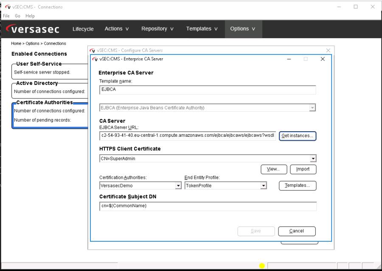Click the vSEC:CMS icon in main title bar

tap(8, 7)
